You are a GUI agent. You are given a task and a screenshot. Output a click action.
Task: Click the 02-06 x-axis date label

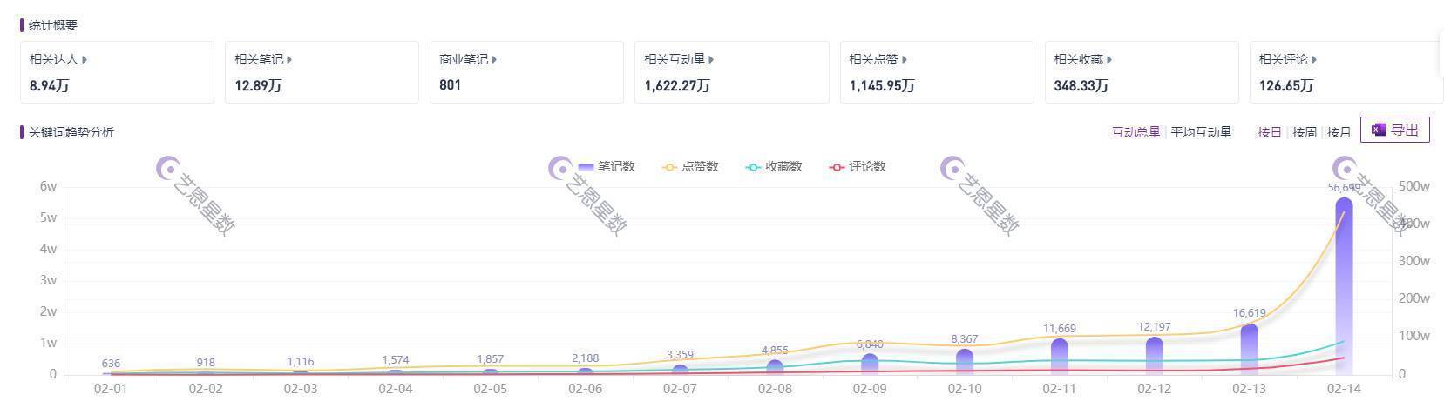tap(585, 389)
